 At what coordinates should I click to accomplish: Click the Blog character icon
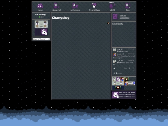(x=128, y=6)
